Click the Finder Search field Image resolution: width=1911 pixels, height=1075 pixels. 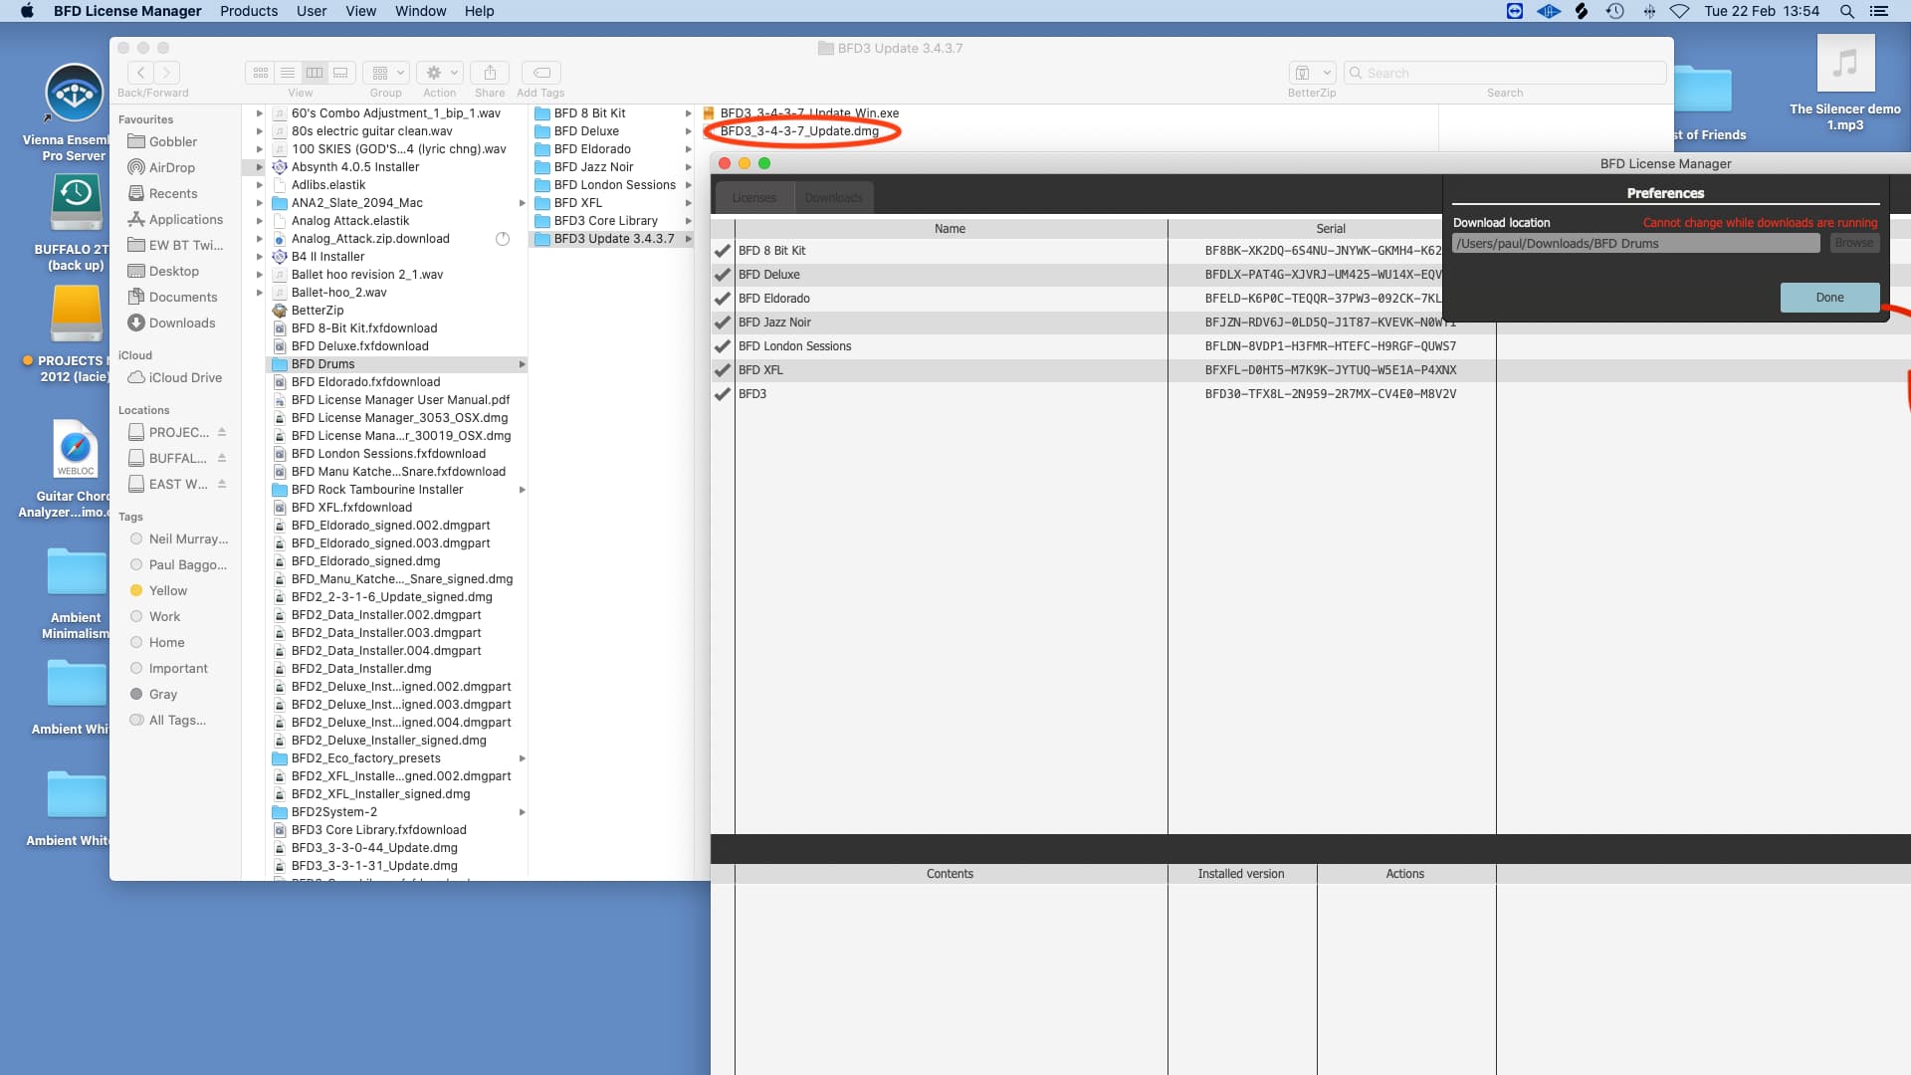[x=1505, y=73]
